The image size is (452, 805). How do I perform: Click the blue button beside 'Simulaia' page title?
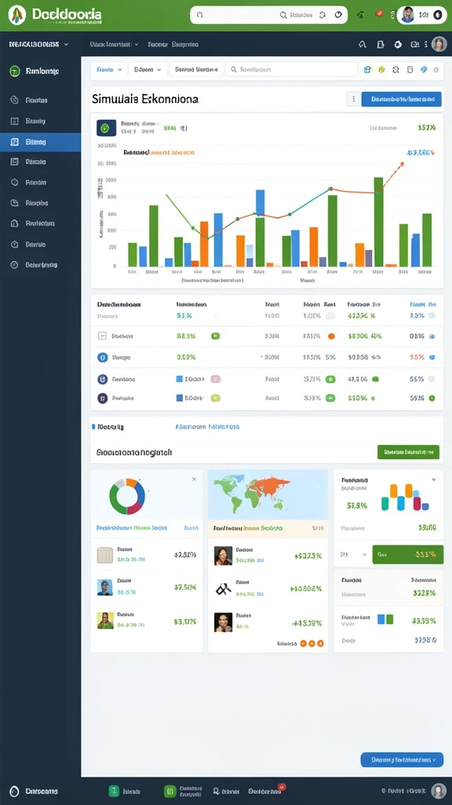[401, 99]
